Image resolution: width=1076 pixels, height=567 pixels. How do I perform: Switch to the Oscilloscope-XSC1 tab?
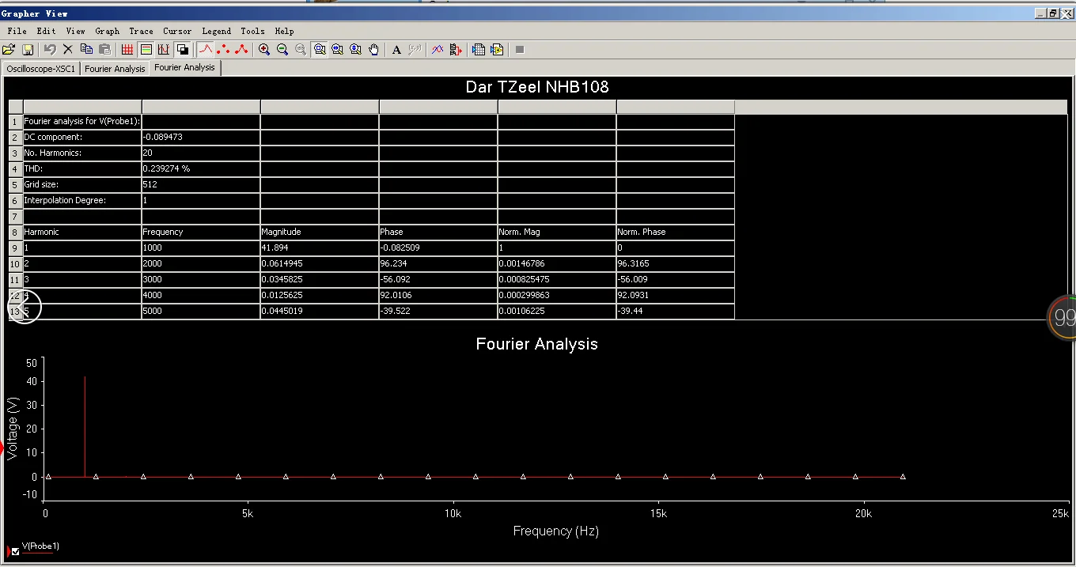(41, 69)
